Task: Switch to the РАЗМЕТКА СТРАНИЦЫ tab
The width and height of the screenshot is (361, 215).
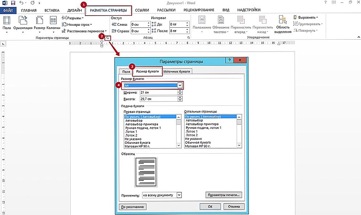Action: [108, 11]
